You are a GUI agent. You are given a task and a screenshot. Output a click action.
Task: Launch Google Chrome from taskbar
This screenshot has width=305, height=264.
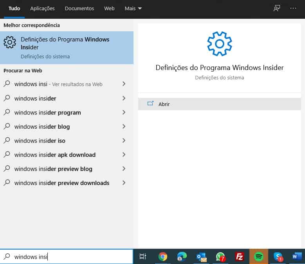163,257
